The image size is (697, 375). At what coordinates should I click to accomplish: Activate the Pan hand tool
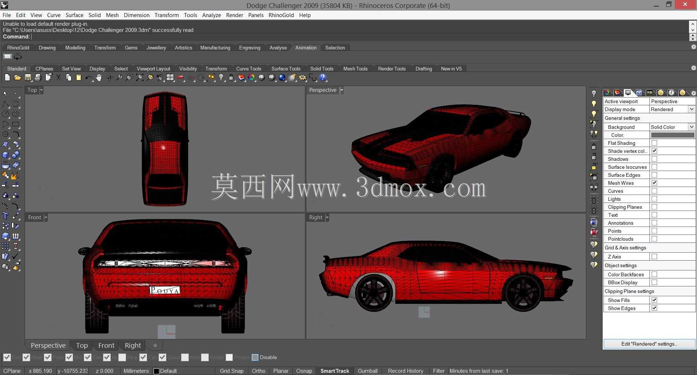99,77
